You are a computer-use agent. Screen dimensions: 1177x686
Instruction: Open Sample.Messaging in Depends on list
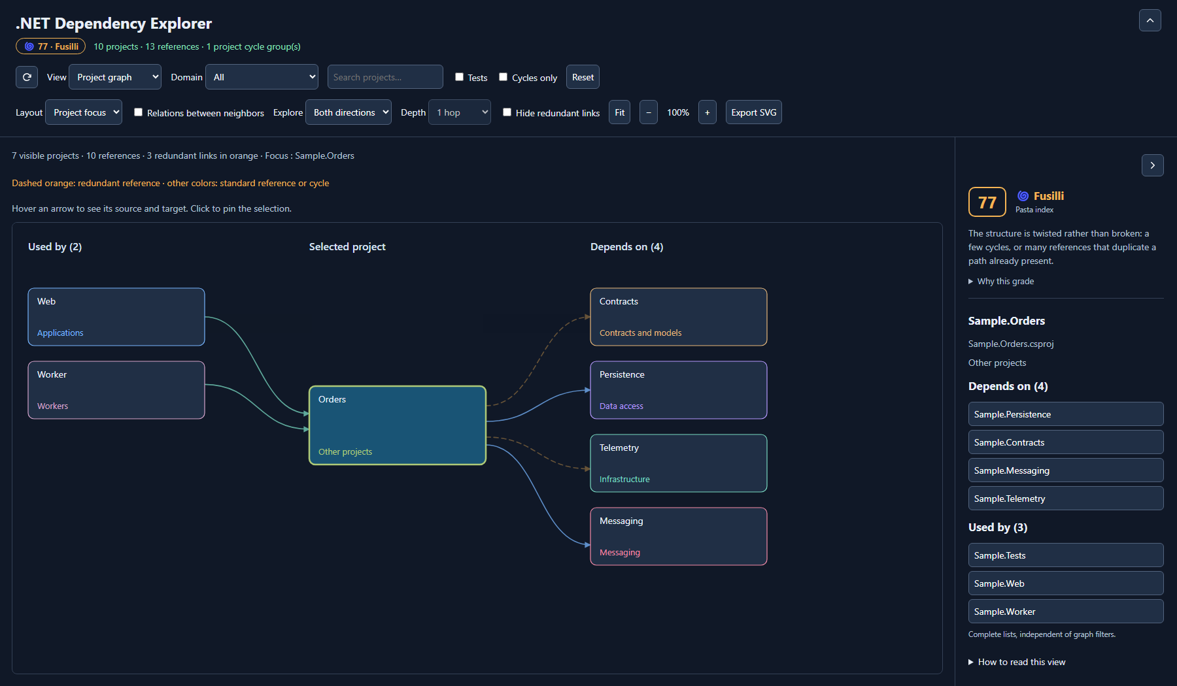[1066, 470]
